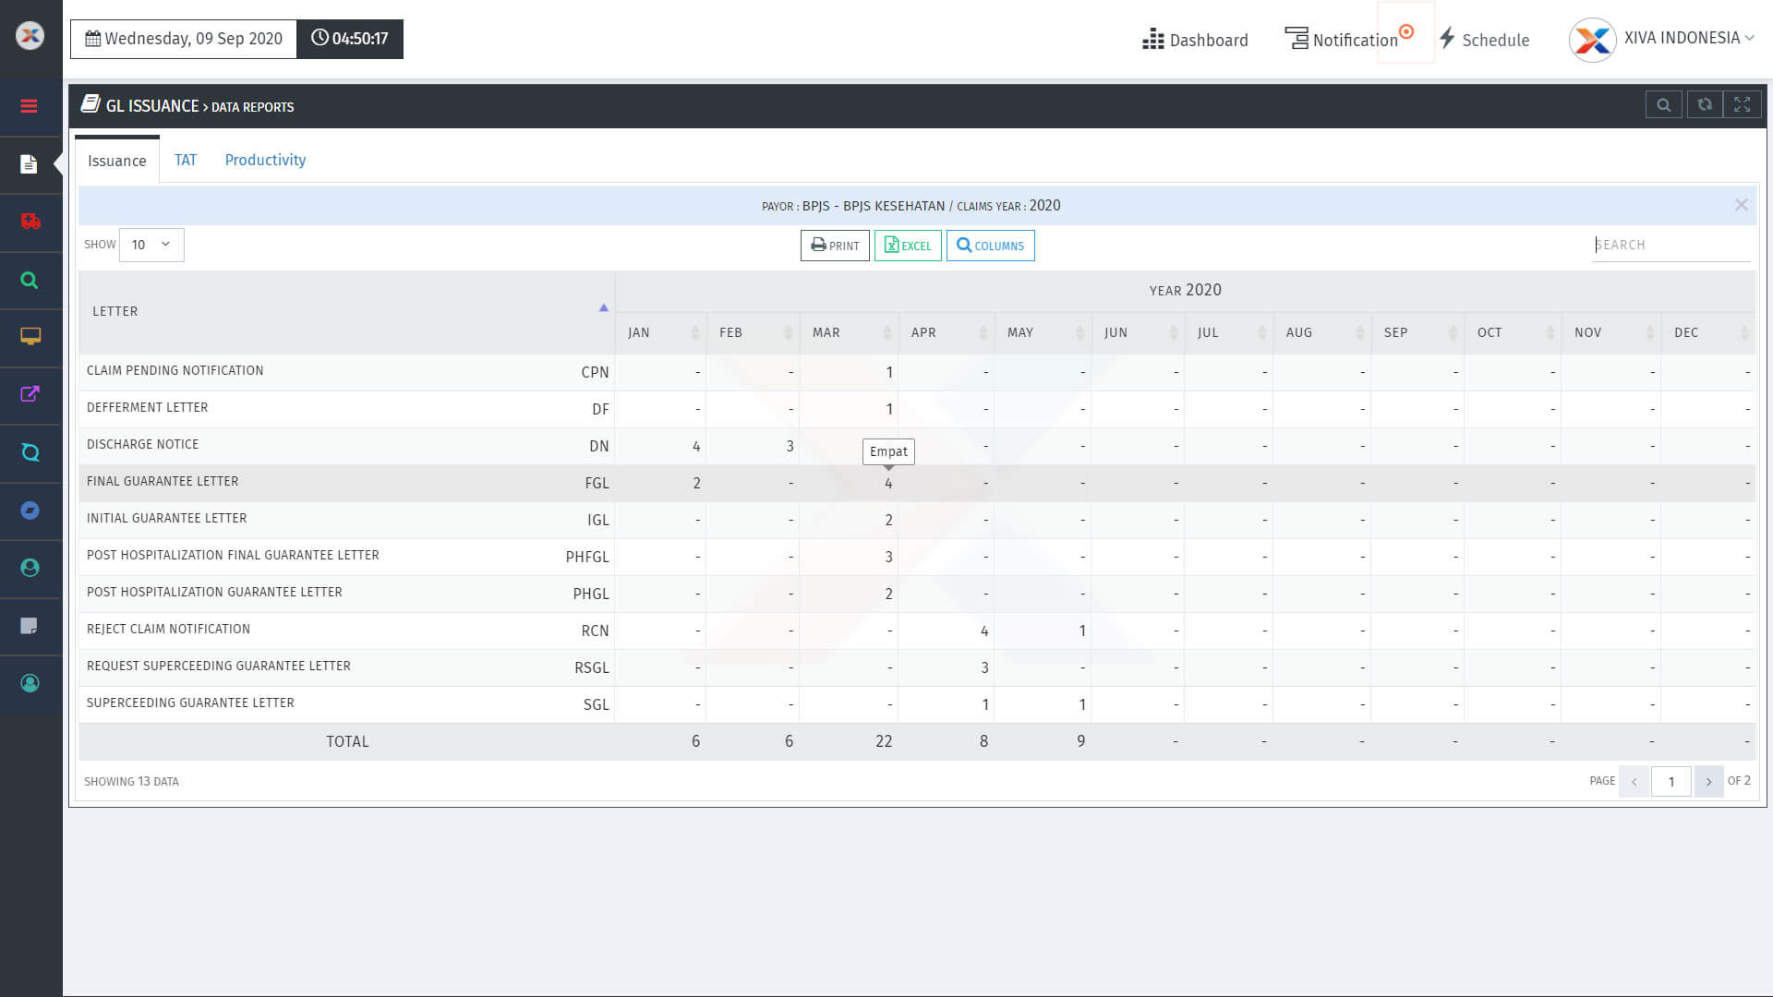
Task: Open the sticky note sidebar icon
Action: (30, 626)
